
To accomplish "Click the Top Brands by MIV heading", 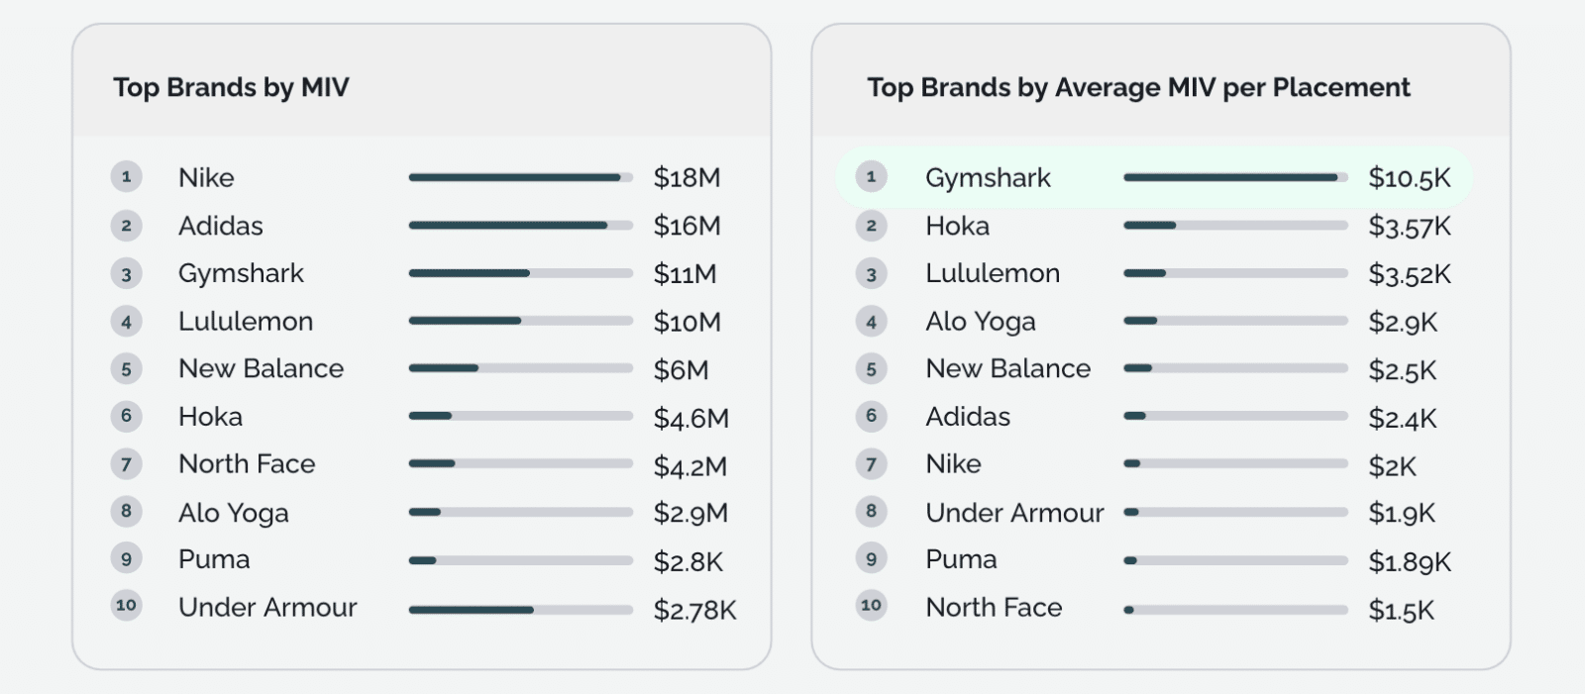I will (231, 87).
